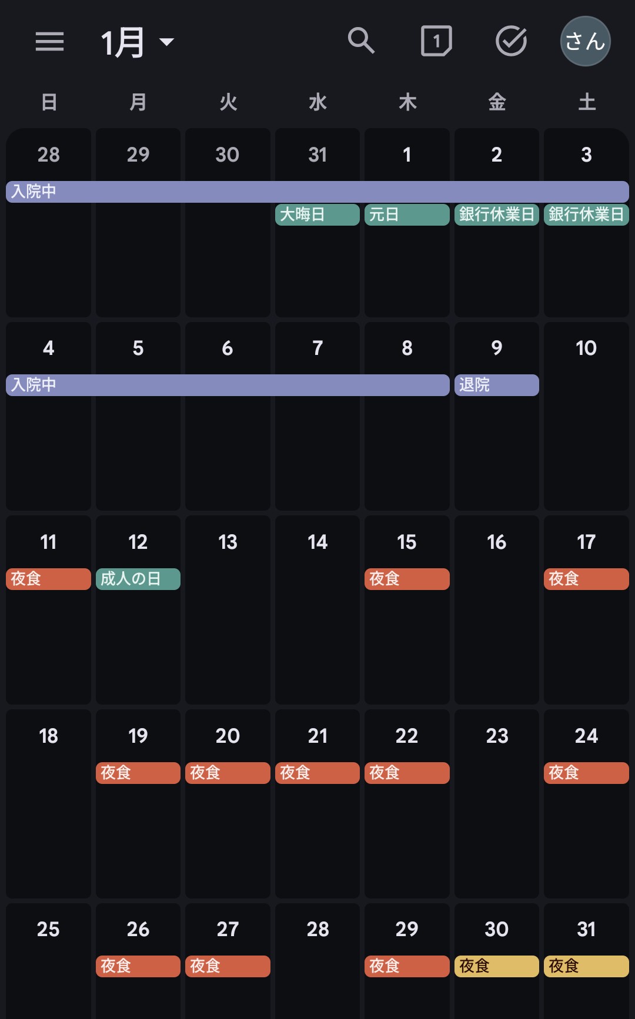Open the 元日 holiday on January 1

(406, 214)
